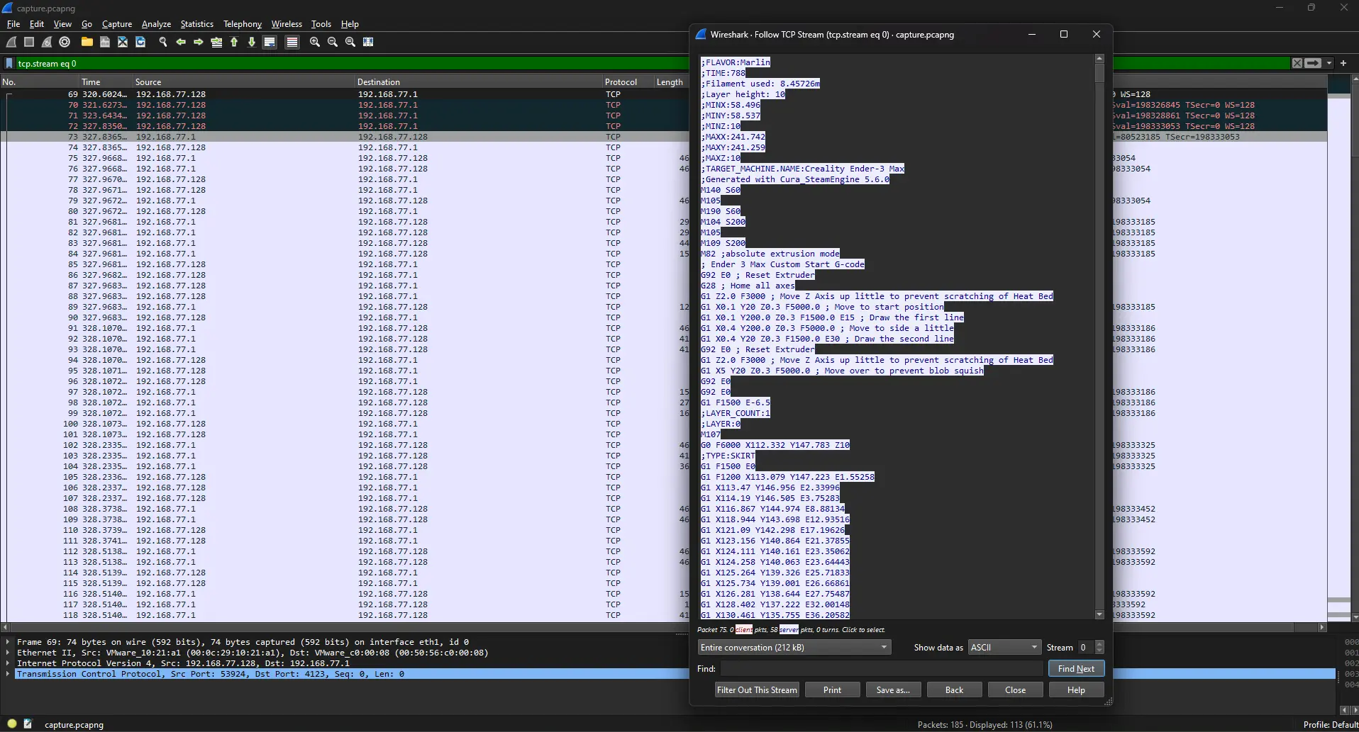Click Filter Out This Stream
Image resolution: width=1359 pixels, height=732 pixels.
coord(756,689)
